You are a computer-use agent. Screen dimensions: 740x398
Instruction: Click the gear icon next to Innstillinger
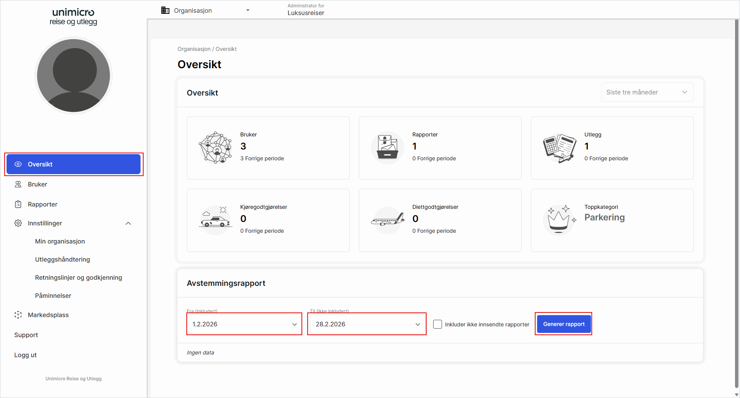18,223
